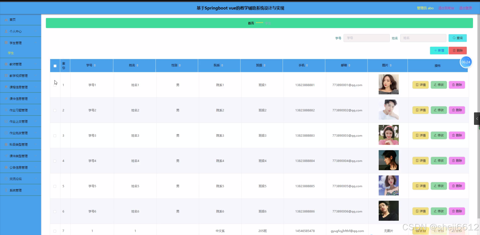This screenshot has width=480, height=235.
Task: Click inside the 姓名 search input field
Action: 423,38
